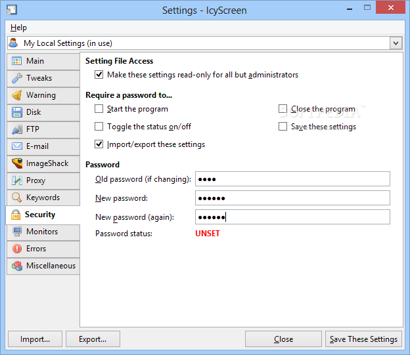Close window with red X button
Viewport: 410px width, 355px height.
[391, 7]
